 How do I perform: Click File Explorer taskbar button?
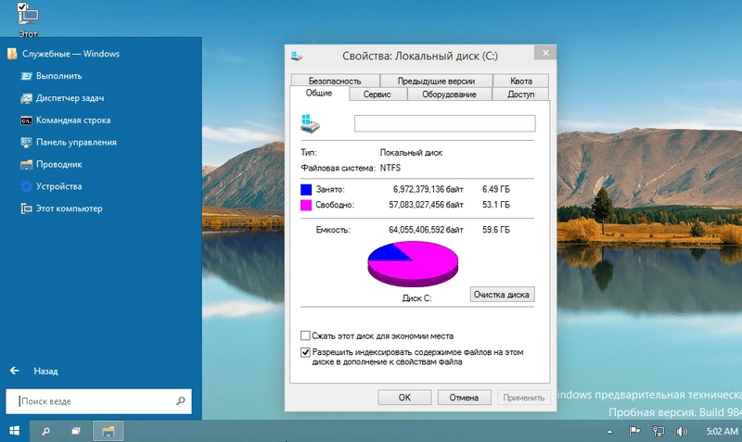tap(109, 431)
